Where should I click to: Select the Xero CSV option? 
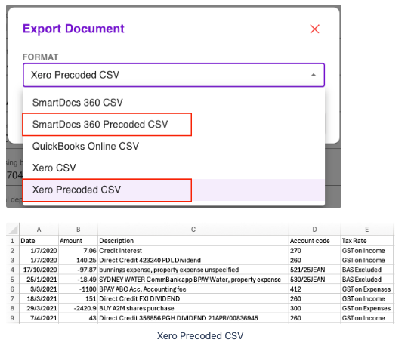[174, 168]
